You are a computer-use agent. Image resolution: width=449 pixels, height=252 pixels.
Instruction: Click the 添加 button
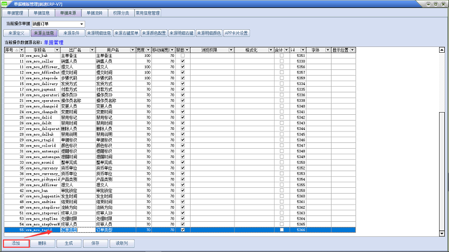tap(16, 243)
